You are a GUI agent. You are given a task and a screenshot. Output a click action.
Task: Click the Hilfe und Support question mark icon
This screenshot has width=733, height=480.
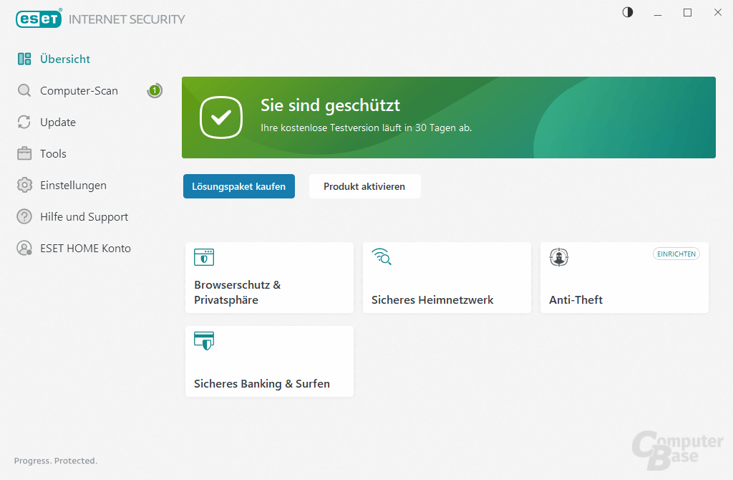click(x=23, y=216)
